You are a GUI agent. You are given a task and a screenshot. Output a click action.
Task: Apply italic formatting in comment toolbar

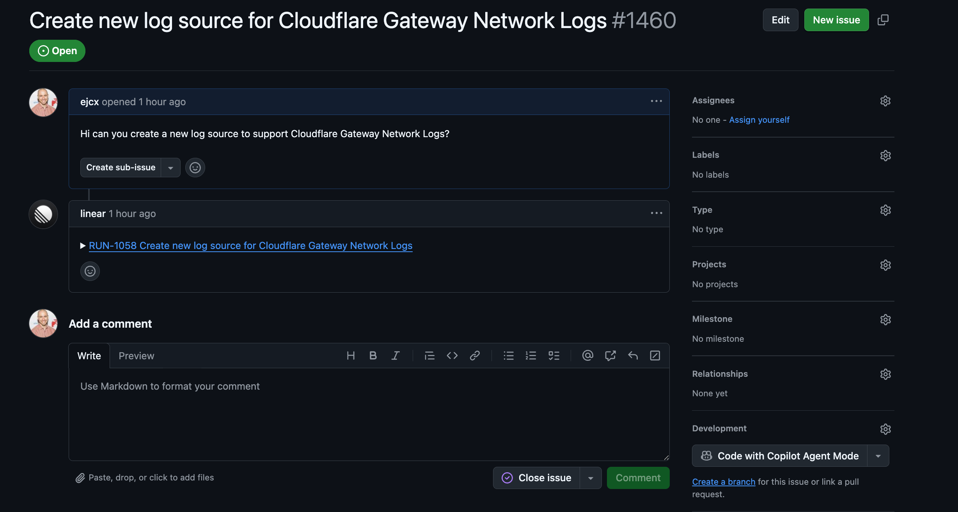pos(396,355)
